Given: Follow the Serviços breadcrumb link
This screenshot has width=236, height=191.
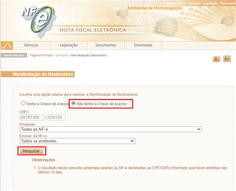Looking at the screenshot, I should (x=62, y=55).
